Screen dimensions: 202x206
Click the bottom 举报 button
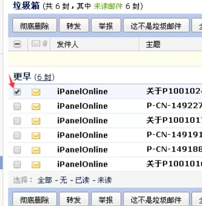click(106, 199)
